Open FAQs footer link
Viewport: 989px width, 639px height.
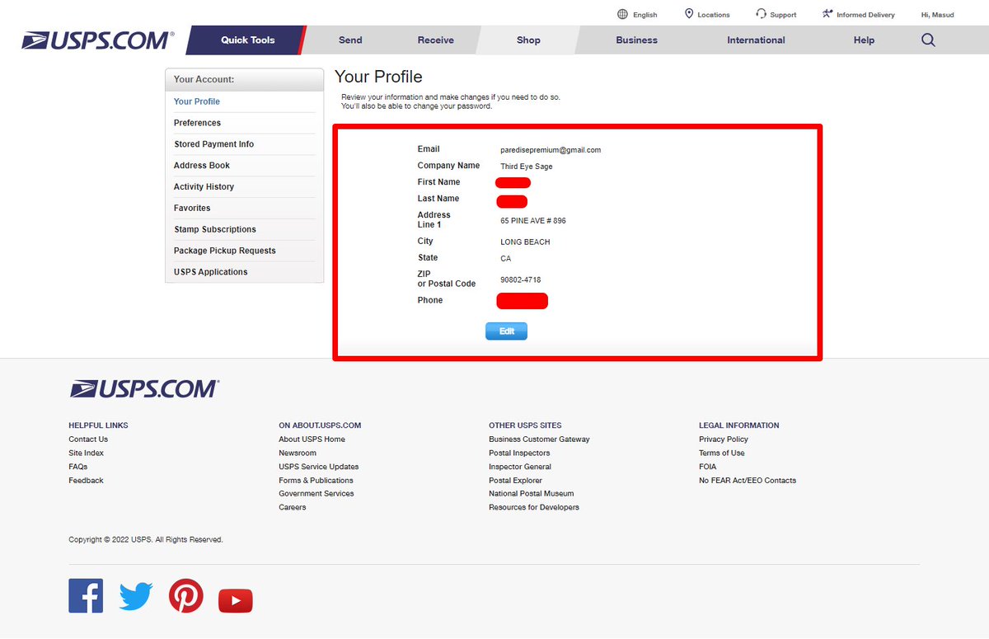tap(77, 467)
